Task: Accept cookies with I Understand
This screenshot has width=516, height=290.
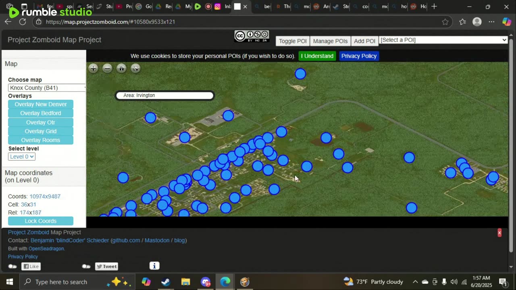Action: point(317,56)
